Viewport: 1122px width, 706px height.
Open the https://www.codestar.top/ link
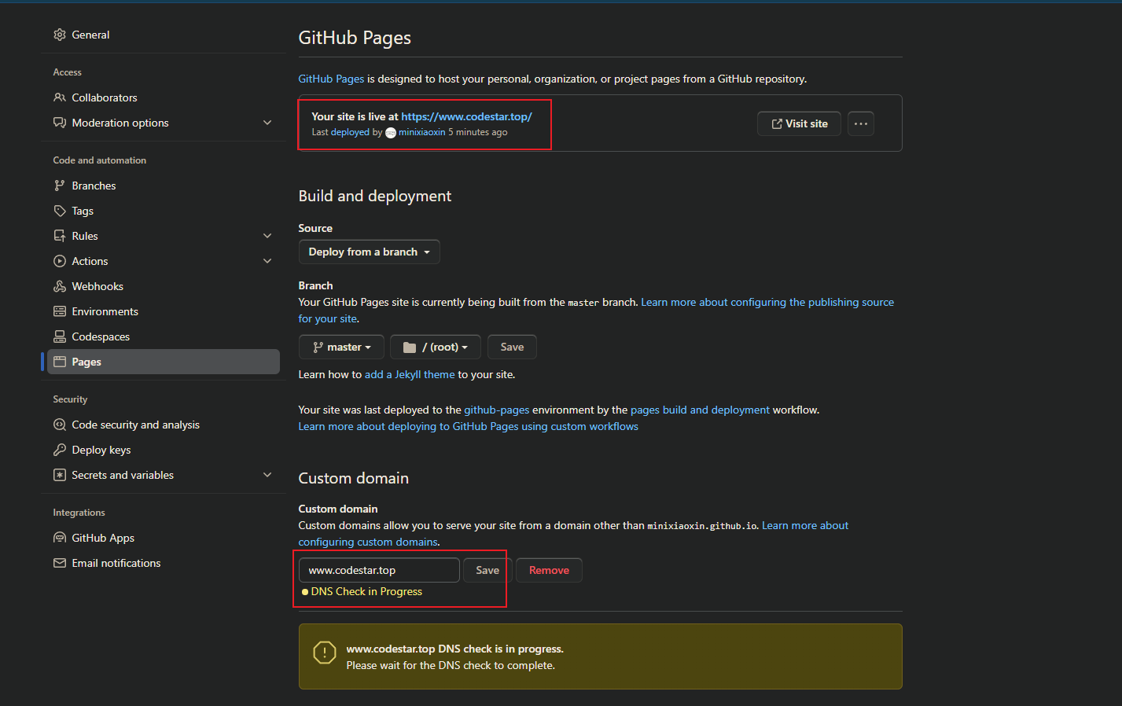tap(466, 116)
